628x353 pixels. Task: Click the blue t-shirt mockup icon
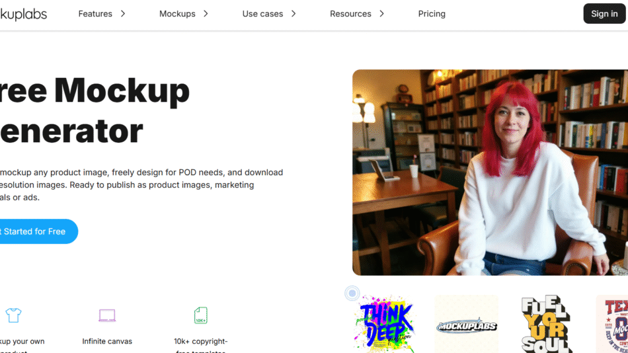[x=13, y=315]
